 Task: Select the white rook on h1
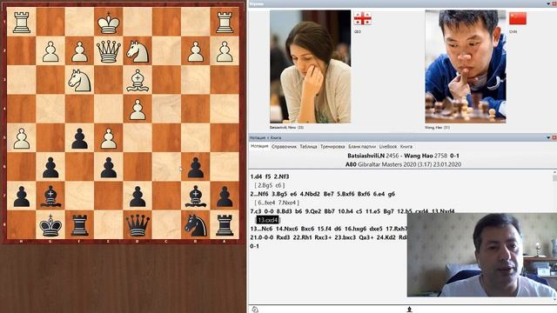pyautogui.click(x=21, y=23)
